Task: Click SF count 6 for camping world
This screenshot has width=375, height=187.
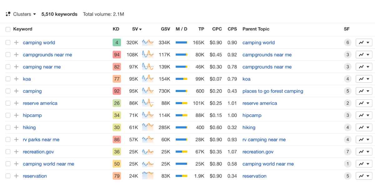Action: click(347, 43)
